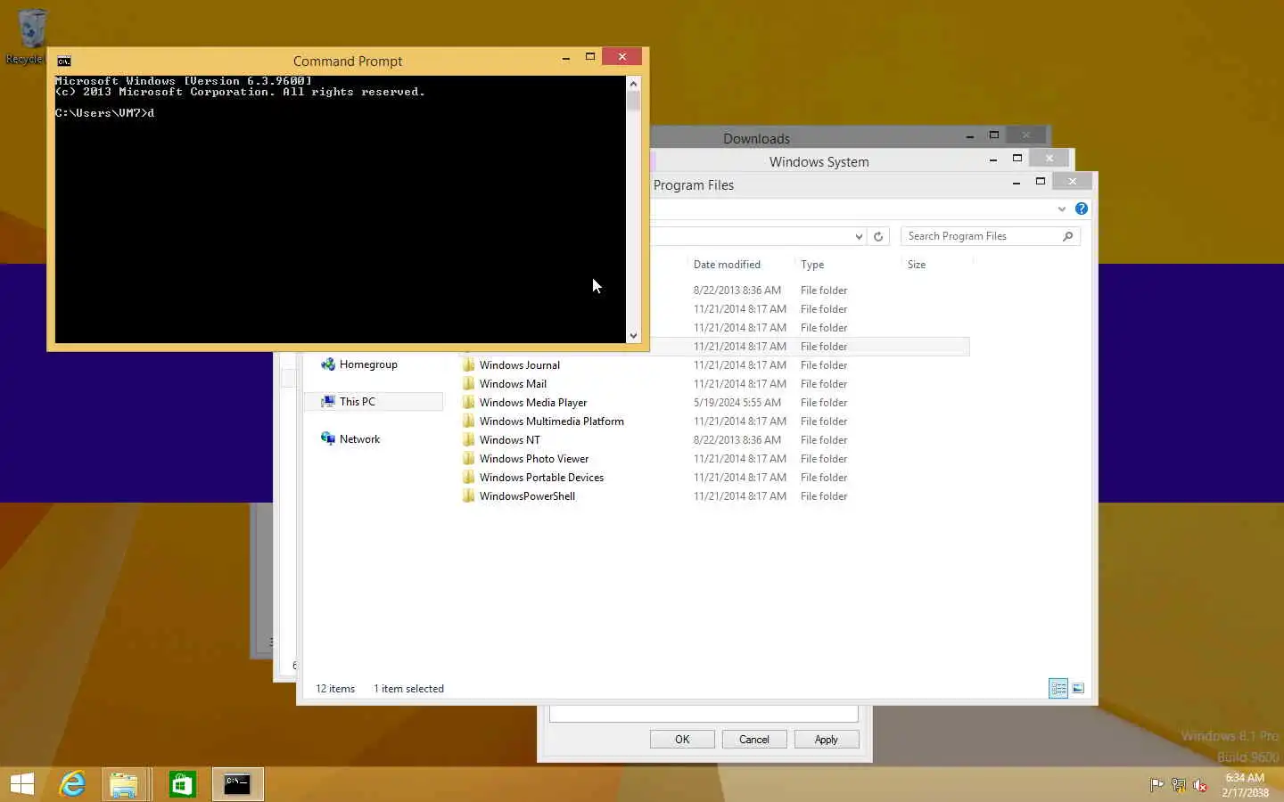Click the Command Prompt scrollbar down arrow

click(x=633, y=336)
